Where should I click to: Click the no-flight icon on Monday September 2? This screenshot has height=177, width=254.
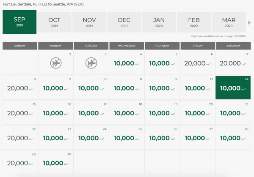55,63
